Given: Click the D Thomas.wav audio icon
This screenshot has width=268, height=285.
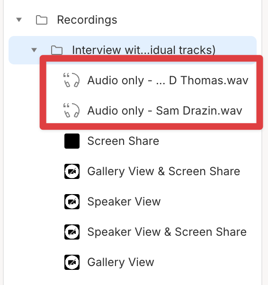Looking at the screenshot, I should (71, 80).
